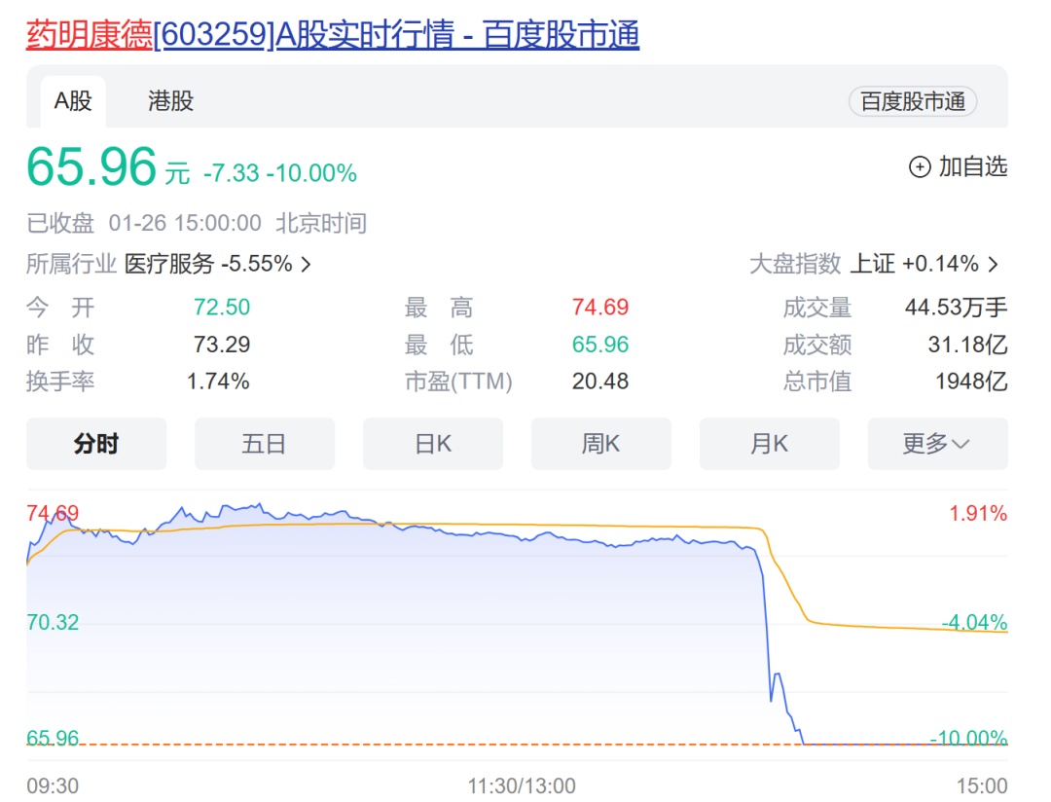Switch to the A股 tab

[x=73, y=101]
